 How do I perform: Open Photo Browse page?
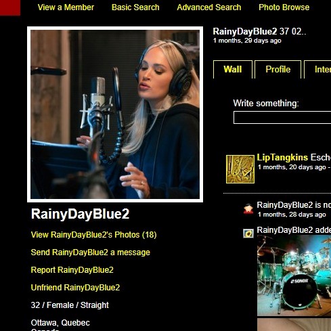coord(284,7)
